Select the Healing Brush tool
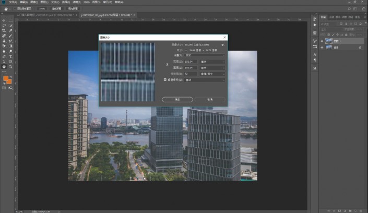This screenshot has width=368, height=213. (4, 36)
